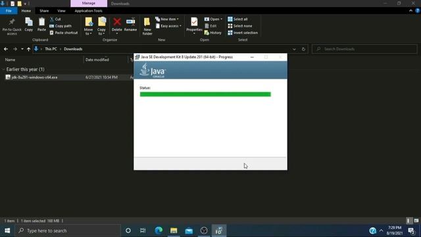Switch to the Share ribbon tab
Screen dimensions: 421x237
pos(44,11)
